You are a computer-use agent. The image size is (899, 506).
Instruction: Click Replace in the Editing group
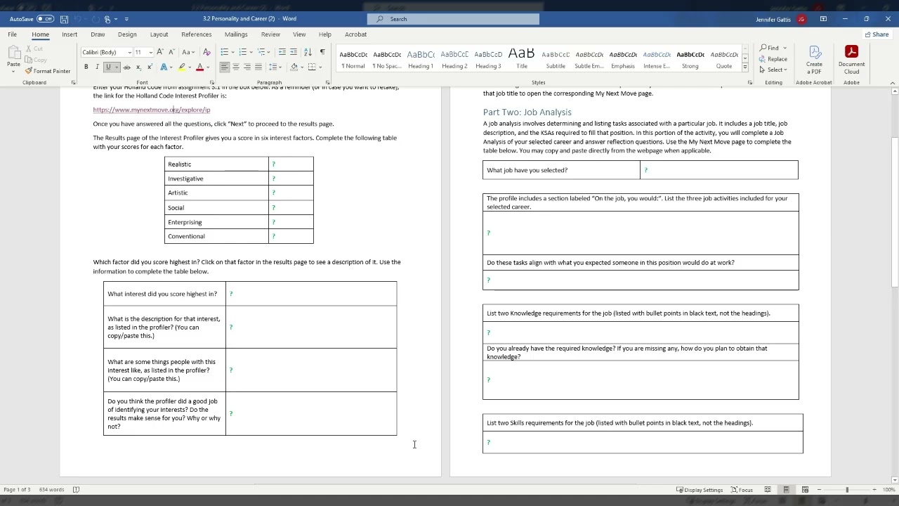point(773,59)
